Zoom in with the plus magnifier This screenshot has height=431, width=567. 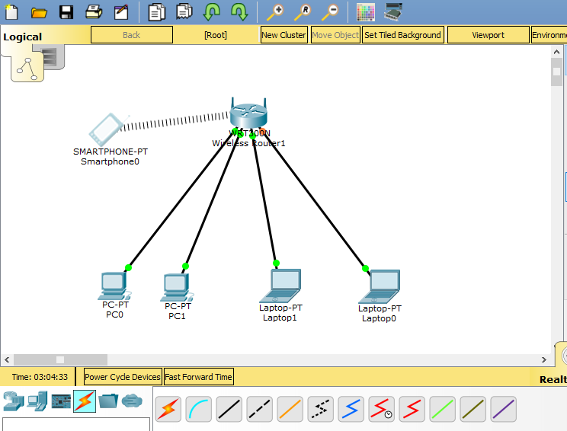(275, 12)
